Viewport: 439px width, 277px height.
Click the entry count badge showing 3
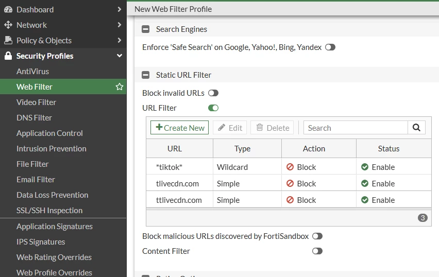click(x=423, y=218)
